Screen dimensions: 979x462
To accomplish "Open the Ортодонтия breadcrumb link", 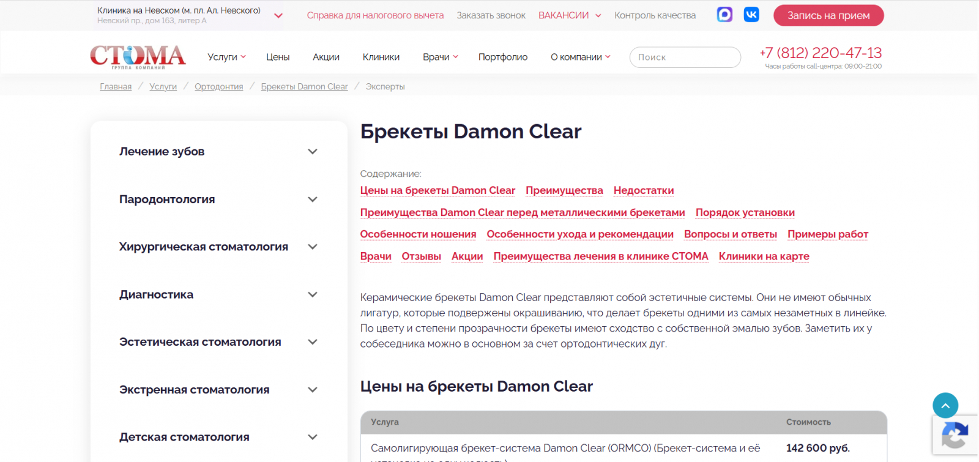I will tap(219, 86).
